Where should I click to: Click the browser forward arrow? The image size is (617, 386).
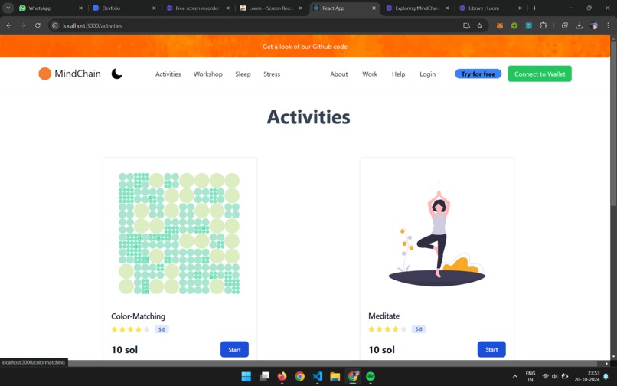[x=23, y=25]
